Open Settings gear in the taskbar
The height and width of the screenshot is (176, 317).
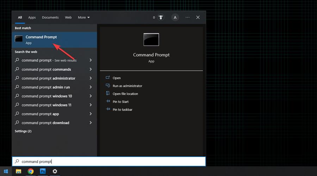(x=55, y=171)
